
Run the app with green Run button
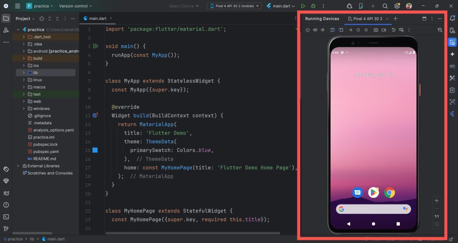click(303, 6)
